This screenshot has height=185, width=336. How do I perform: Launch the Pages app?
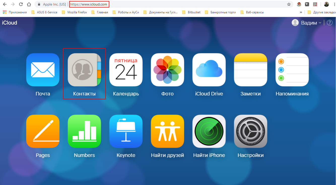43,131
